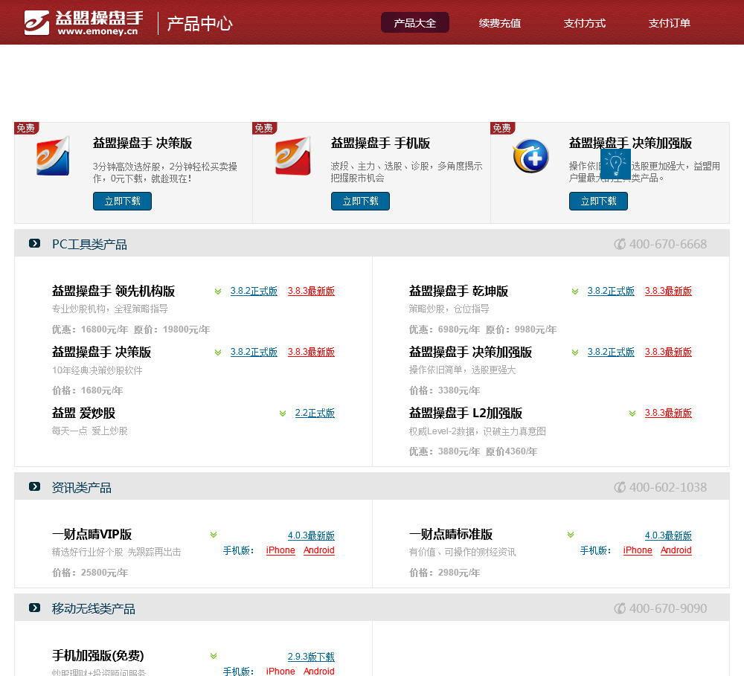744x676 pixels.
Task: Click the lightbulb tip icon overlay
Action: [615, 164]
